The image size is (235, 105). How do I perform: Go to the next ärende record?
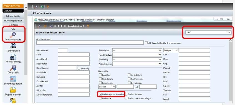click(x=62, y=26)
